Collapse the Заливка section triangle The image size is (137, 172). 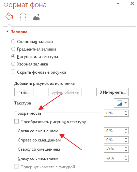tap(7, 32)
